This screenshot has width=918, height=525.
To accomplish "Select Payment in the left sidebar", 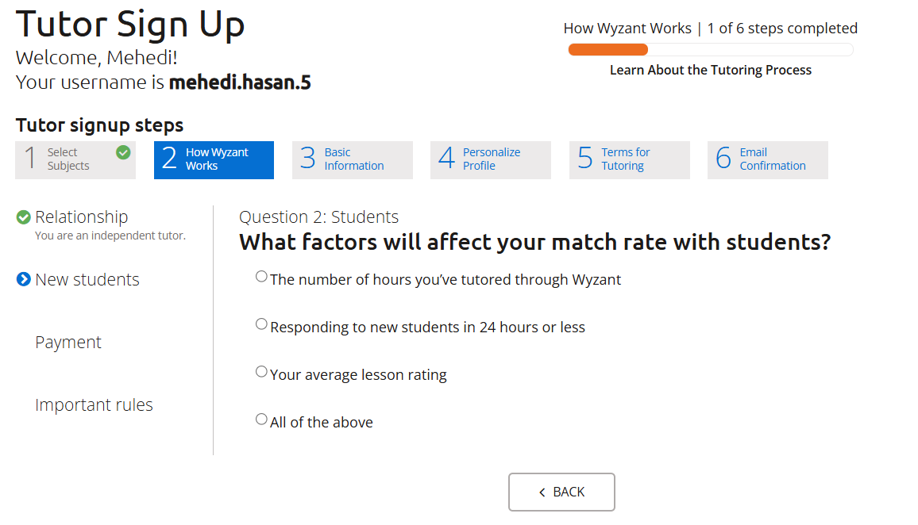I will (x=67, y=341).
